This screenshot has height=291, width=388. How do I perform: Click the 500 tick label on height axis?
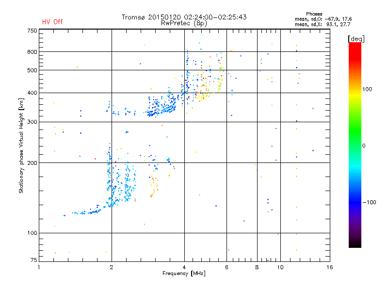(x=32, y=70)
